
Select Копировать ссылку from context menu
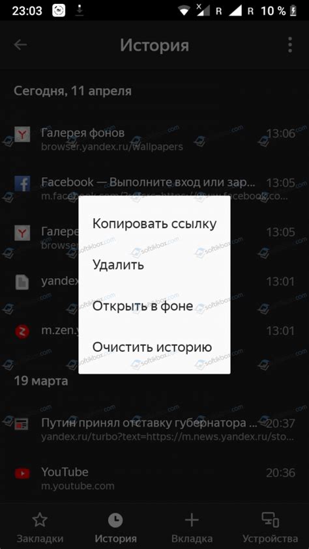[154, 224]
